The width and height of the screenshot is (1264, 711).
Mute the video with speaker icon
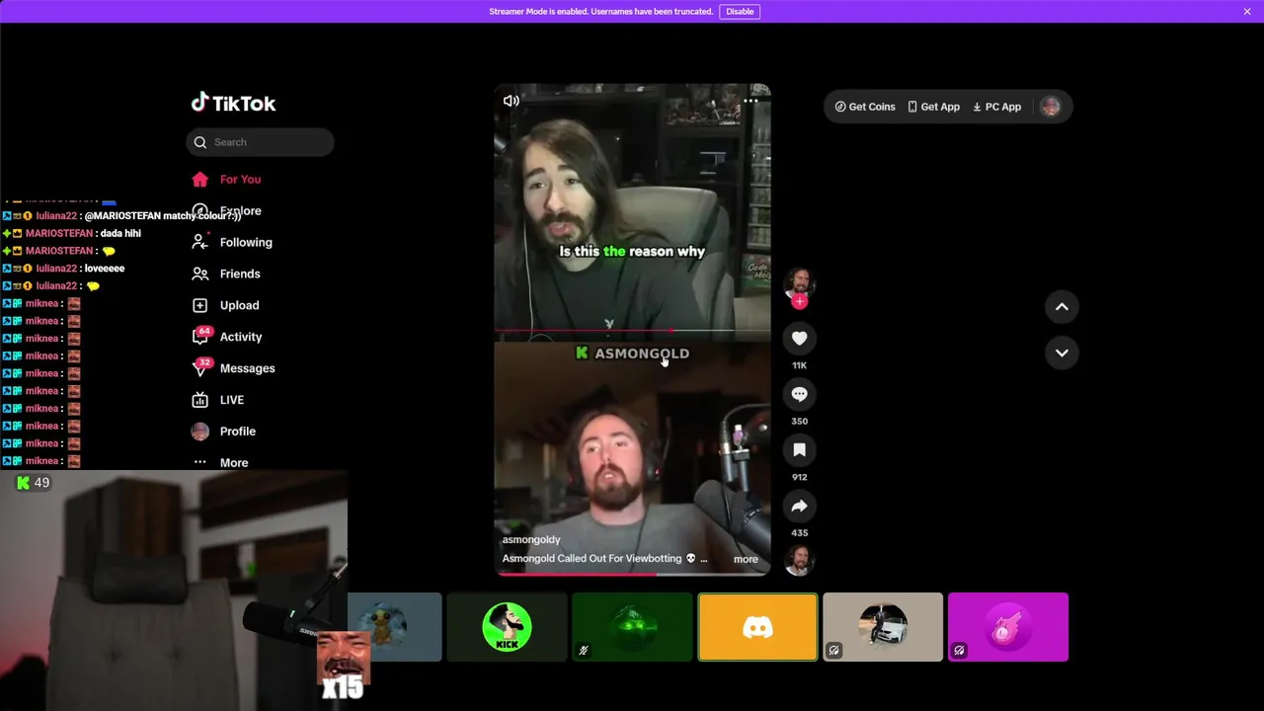tap(511, 101)
